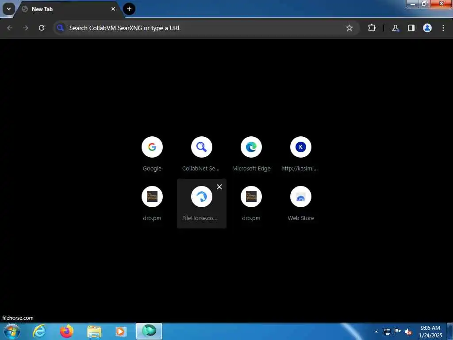
Task: Open the CollabNet Se... shortcut
Action: tap(201, 154)
